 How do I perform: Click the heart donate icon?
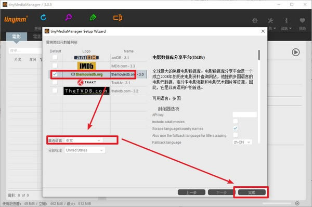point(302,20)
